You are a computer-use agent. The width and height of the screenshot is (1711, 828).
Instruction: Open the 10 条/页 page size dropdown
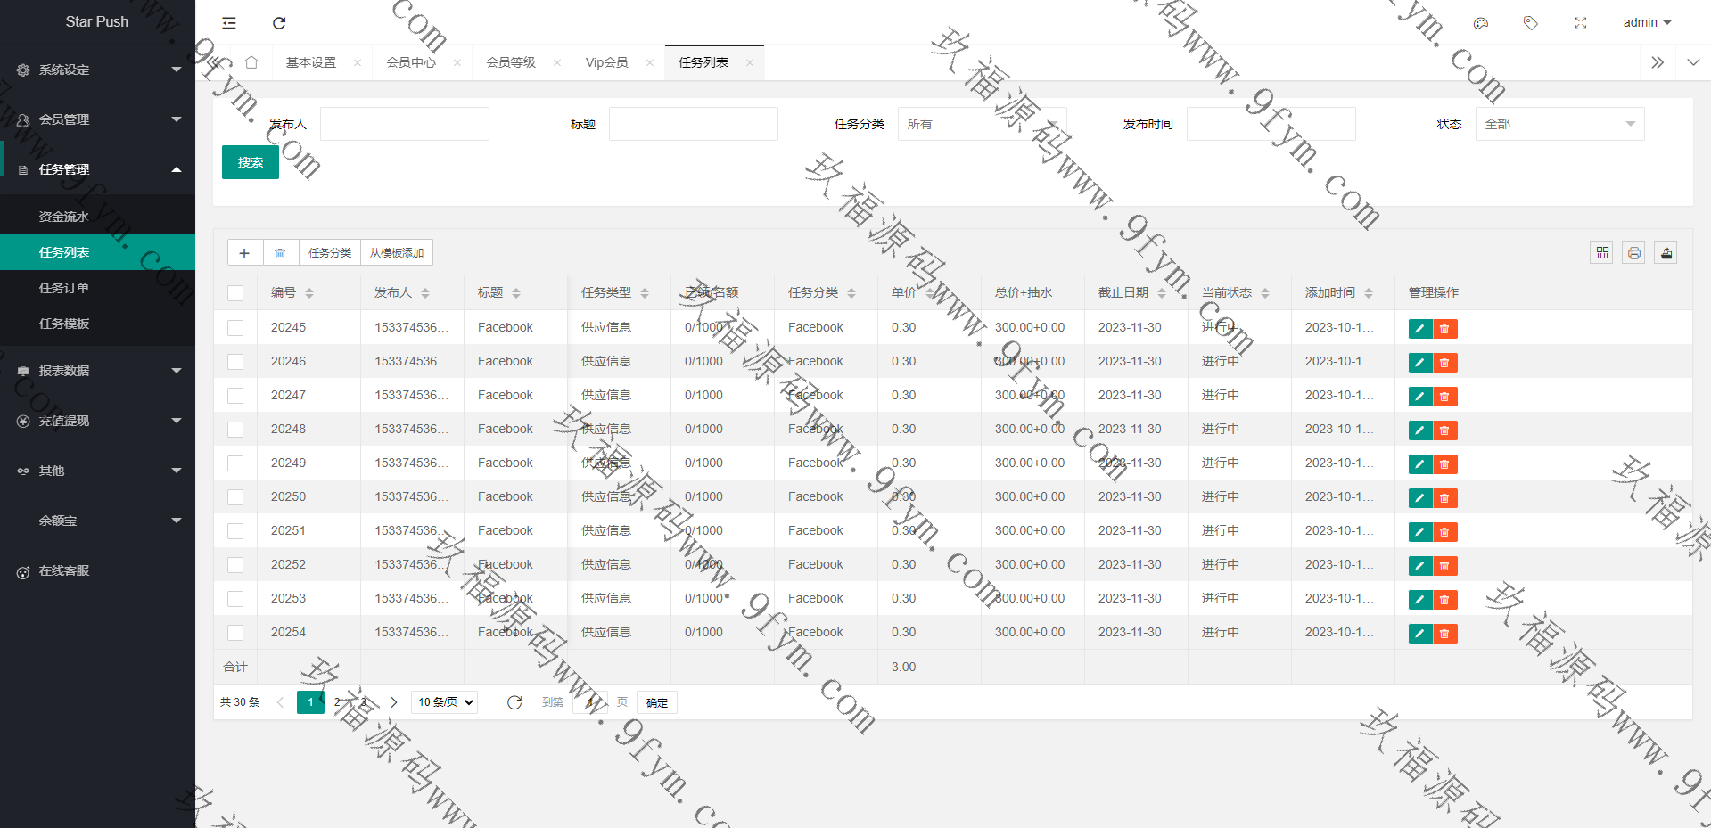point(444,702)
